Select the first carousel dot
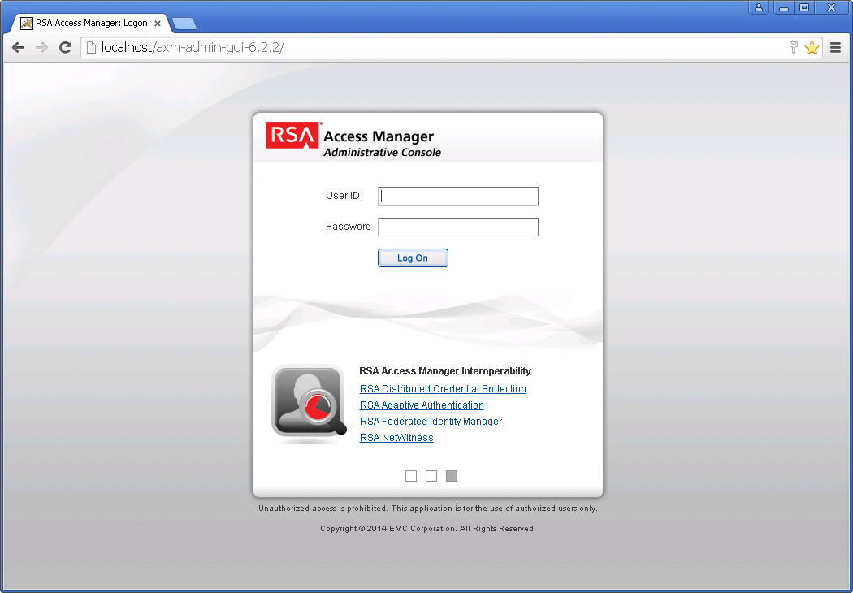 (x=410, y=475)
